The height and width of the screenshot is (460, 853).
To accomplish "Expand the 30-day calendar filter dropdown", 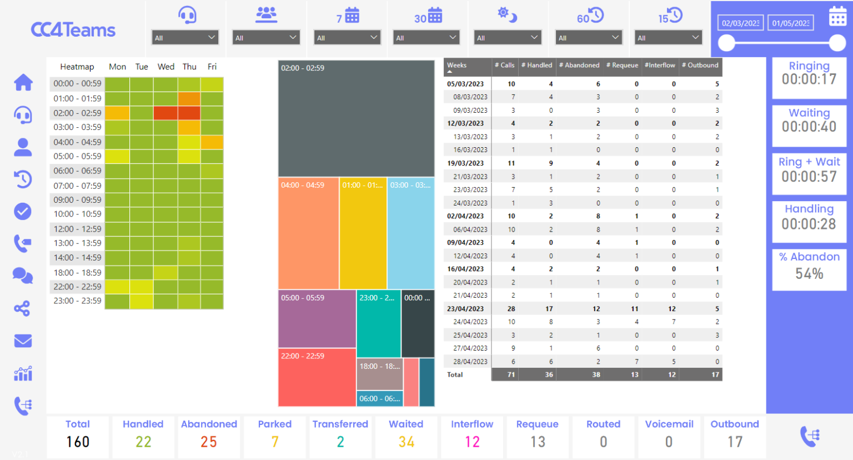I will tap(426, 37).
